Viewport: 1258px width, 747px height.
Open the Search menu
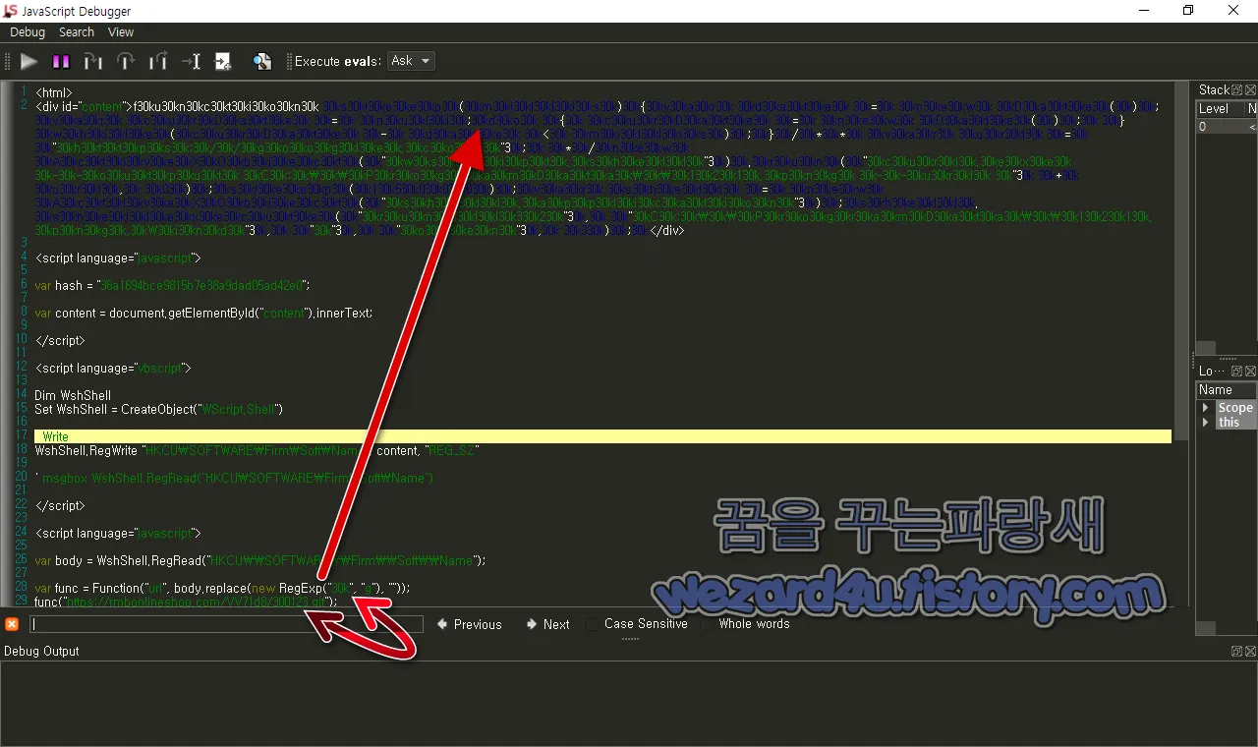pyautogui.click(x=77, y=32)
